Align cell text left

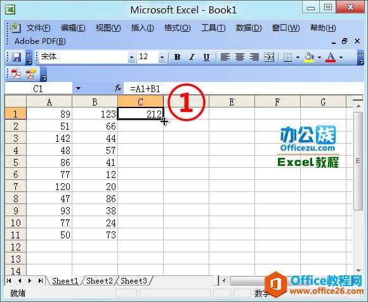225,57
